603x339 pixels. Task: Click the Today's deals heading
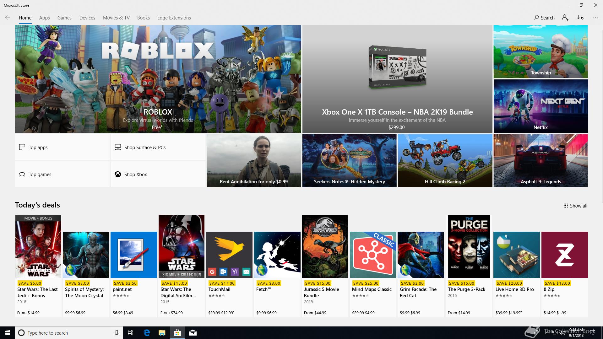37,205
